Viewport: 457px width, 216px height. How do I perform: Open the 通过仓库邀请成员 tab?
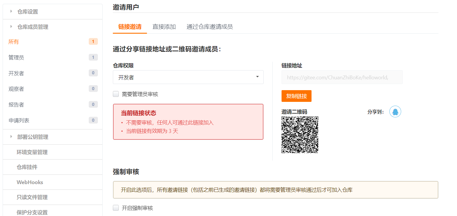click(x=210, y=27)
